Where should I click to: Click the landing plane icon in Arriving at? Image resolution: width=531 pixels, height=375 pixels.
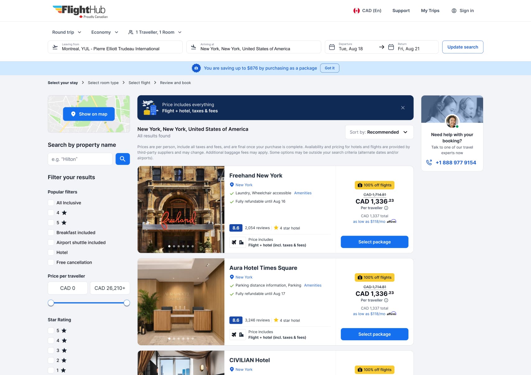tap(193, 47)
